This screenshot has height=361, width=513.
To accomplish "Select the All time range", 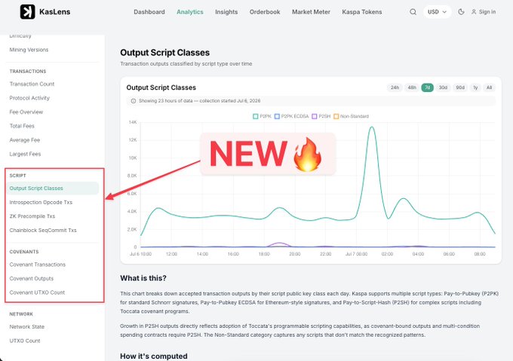I will tap(489, 87).
